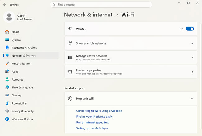Click the Show available networks label
202x136 pixels.
click(x=91, y=43)
